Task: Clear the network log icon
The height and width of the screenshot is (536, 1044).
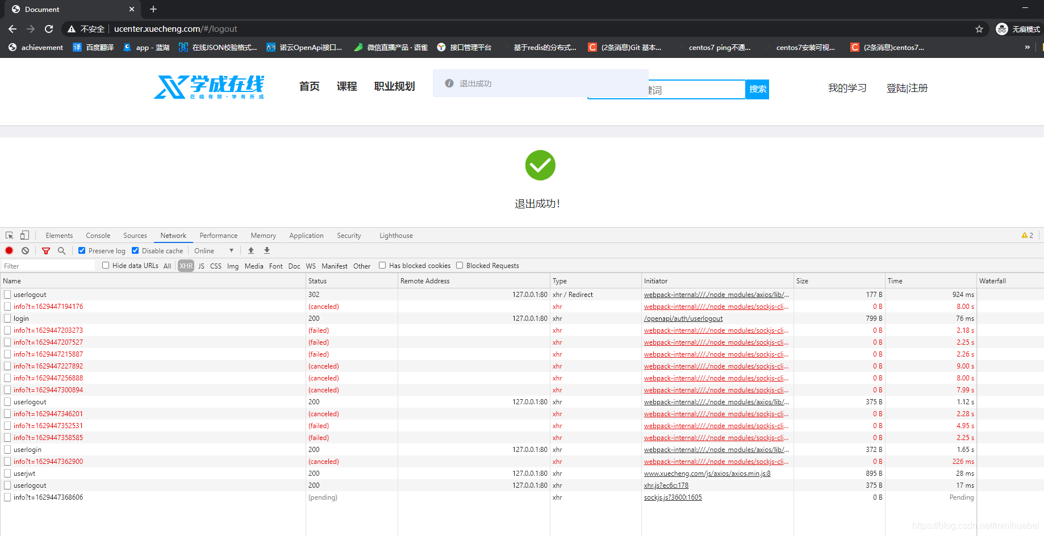Action: click(25, 250)
